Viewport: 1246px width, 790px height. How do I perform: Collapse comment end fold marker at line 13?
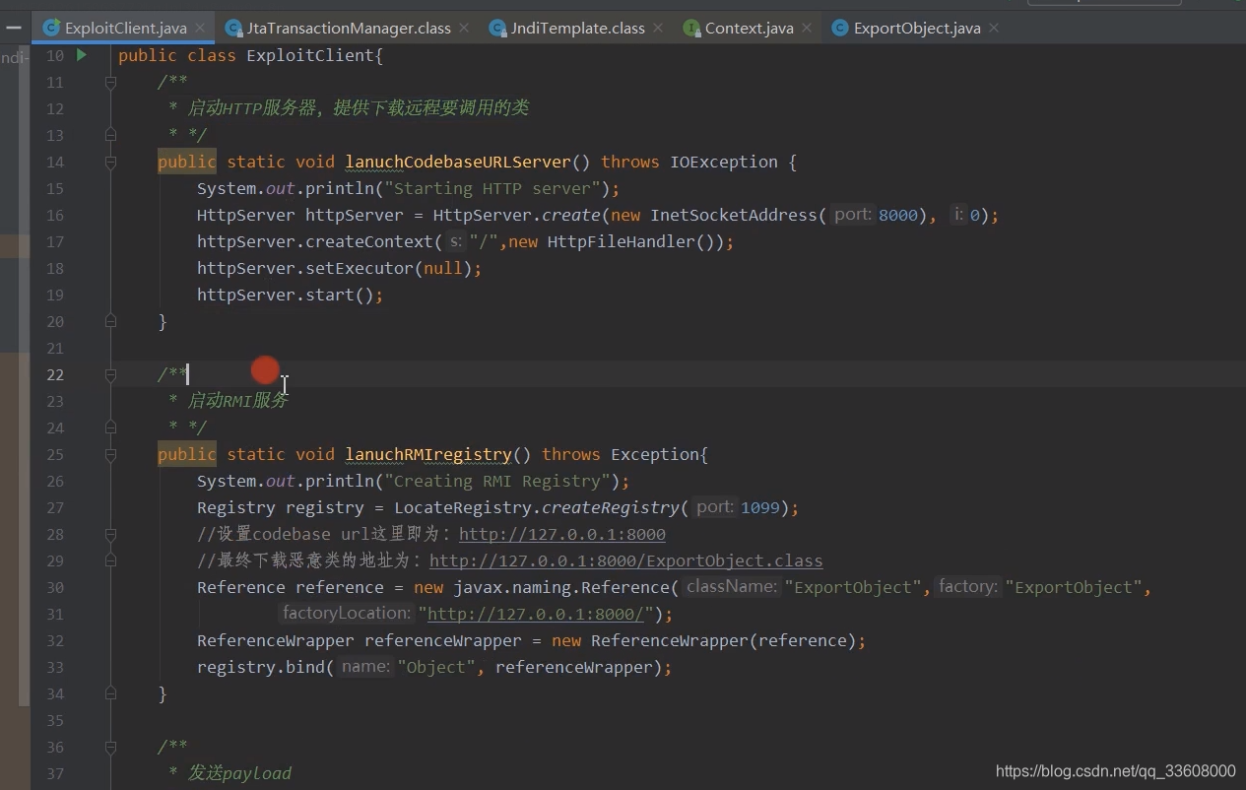tap(110, 135)
